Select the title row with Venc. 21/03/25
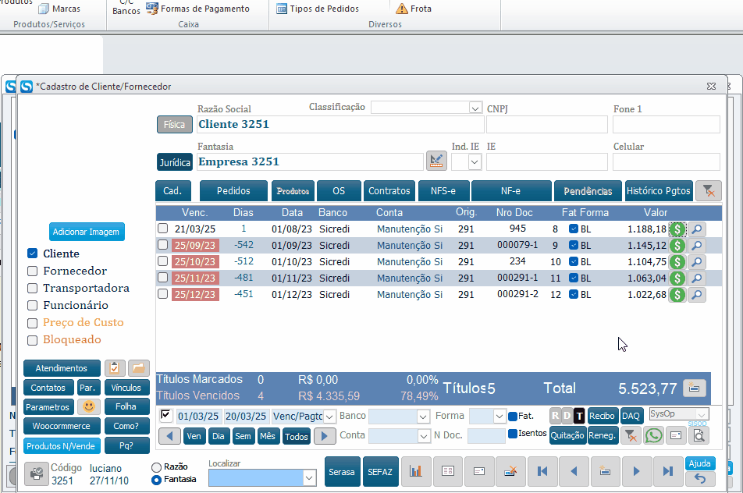 click(162, 229)
